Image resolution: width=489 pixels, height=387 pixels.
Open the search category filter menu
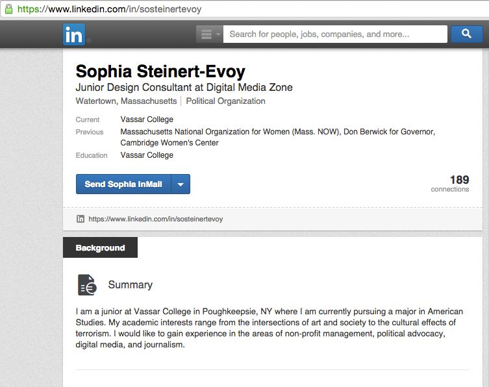(x=209, y=34)
